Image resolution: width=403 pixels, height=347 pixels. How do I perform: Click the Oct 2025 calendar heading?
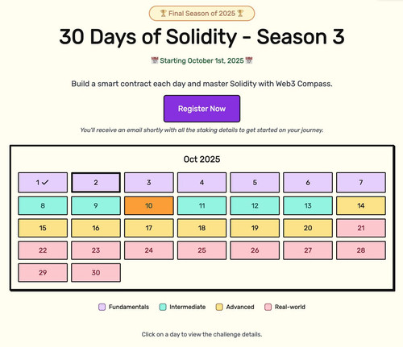pyautogui.click(x=201, y=159)
